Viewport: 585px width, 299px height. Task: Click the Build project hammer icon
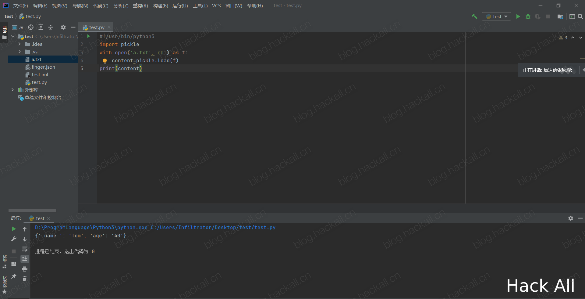coord(474,16)
